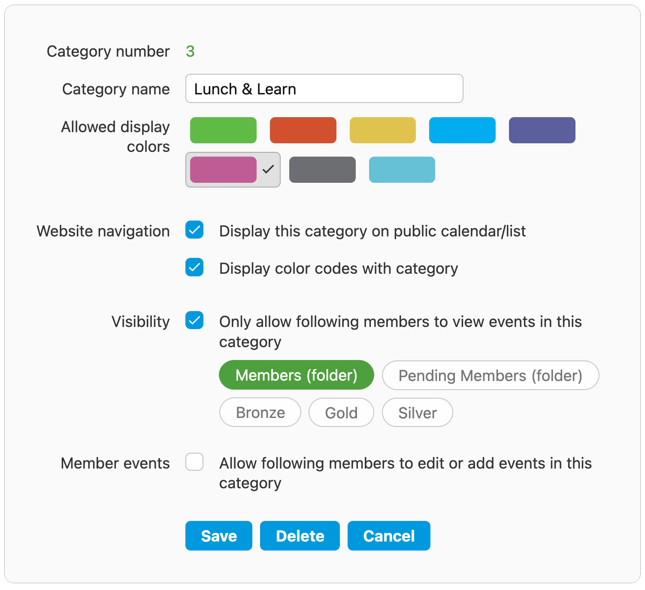Select the Gold member level chip

click(341, 412)
